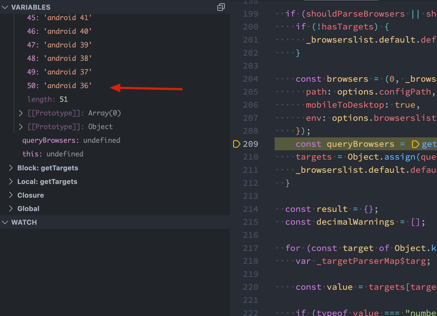Viewport: 437px width, 316px height.
Task: Expand the Block: getTargets scope
Action: coord(11,168)
